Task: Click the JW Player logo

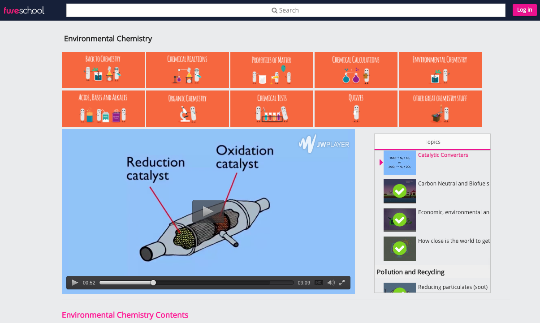Action: click(324, 144)
